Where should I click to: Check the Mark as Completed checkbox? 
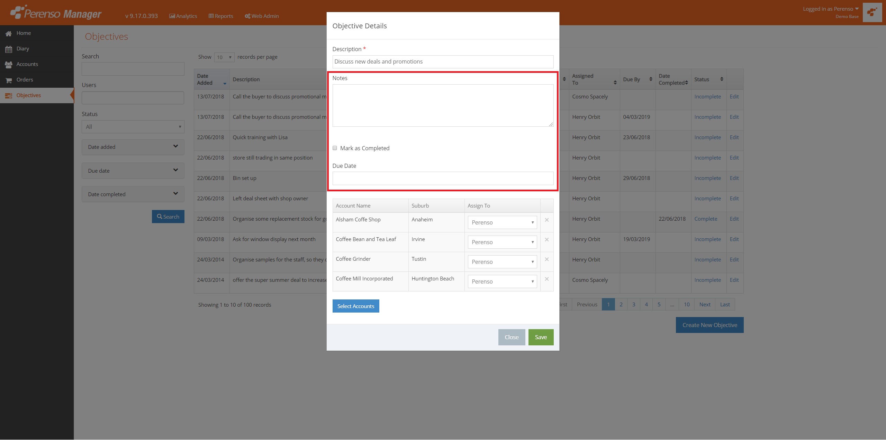(335, 148)
